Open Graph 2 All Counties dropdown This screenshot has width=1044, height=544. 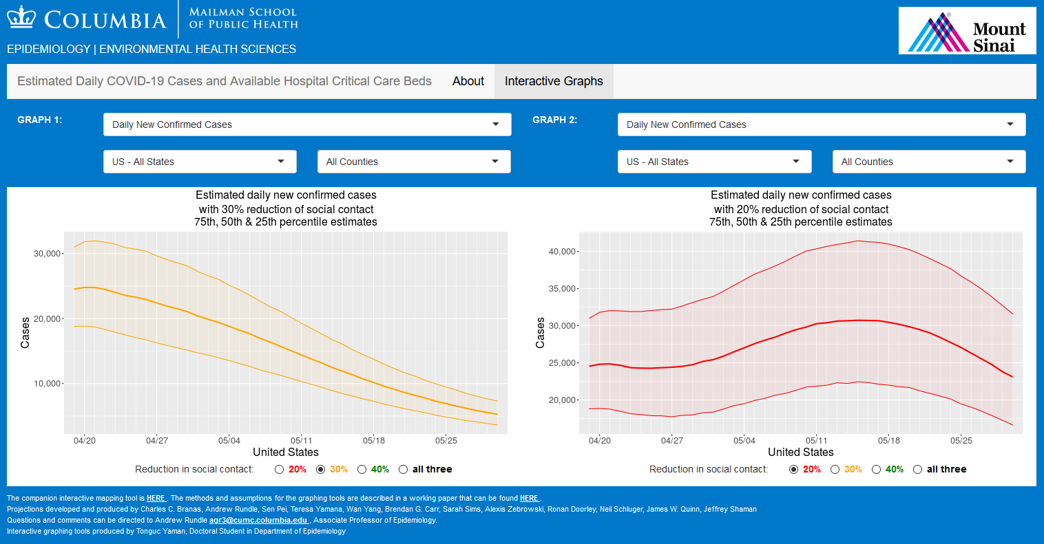929,162
